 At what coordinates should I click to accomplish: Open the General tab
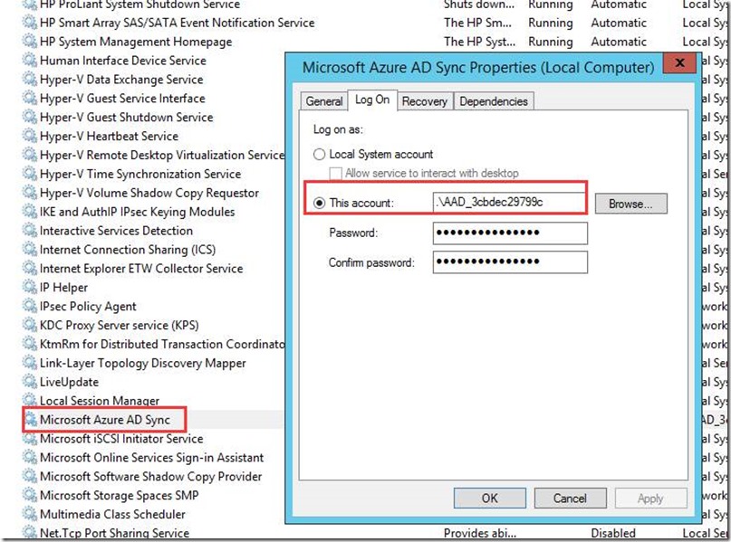324,101
